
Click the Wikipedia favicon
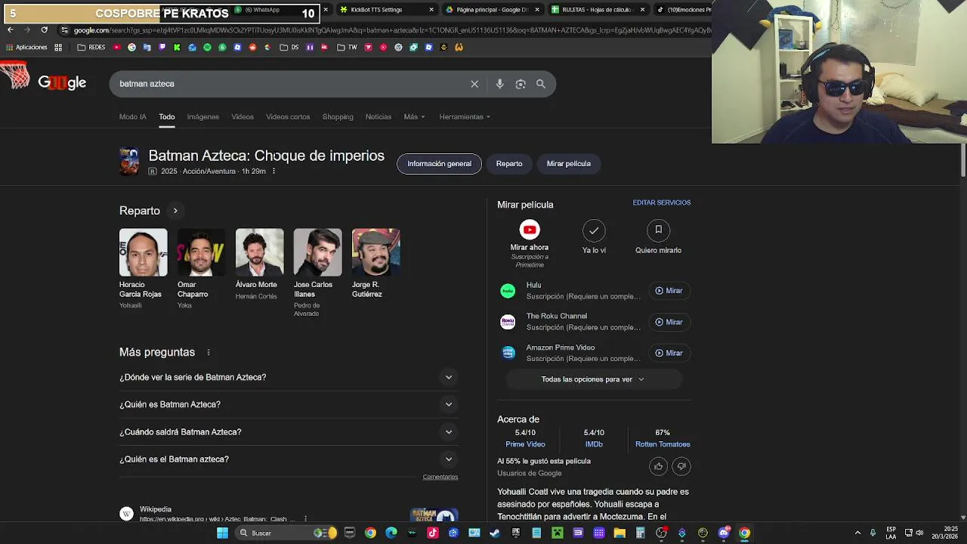coord(127,514)
